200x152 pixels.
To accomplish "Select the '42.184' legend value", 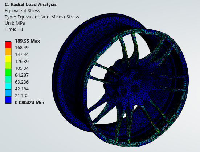I will coord(22,89).
